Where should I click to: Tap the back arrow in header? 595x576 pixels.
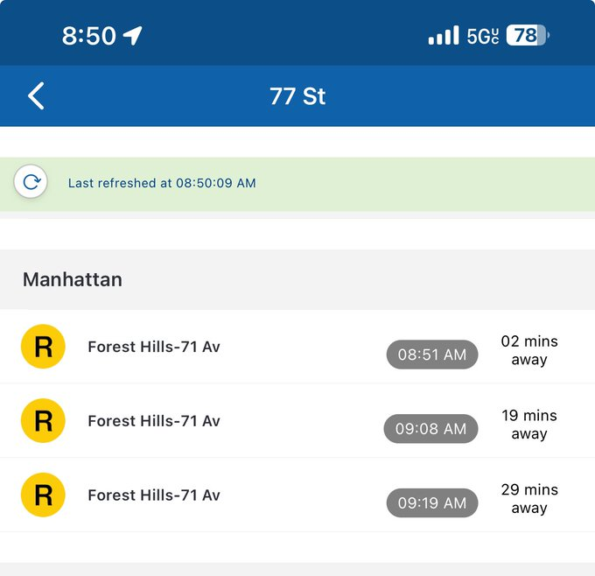point(36,95)
